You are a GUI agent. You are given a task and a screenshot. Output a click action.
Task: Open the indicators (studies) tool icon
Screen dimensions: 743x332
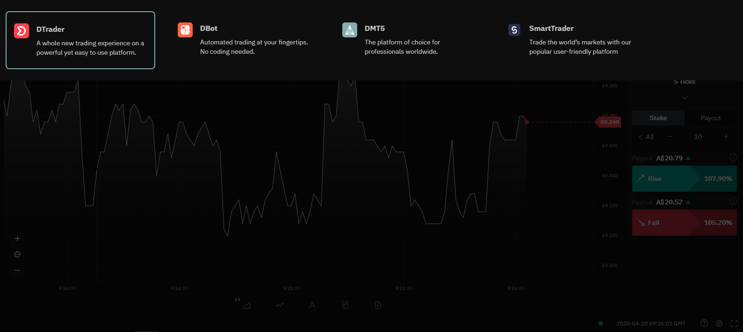(x=280, y=305)
